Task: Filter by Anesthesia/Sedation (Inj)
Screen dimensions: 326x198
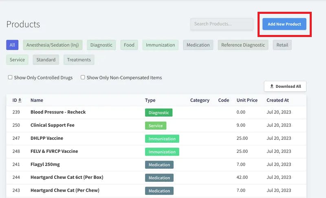Action: (53, 45)
